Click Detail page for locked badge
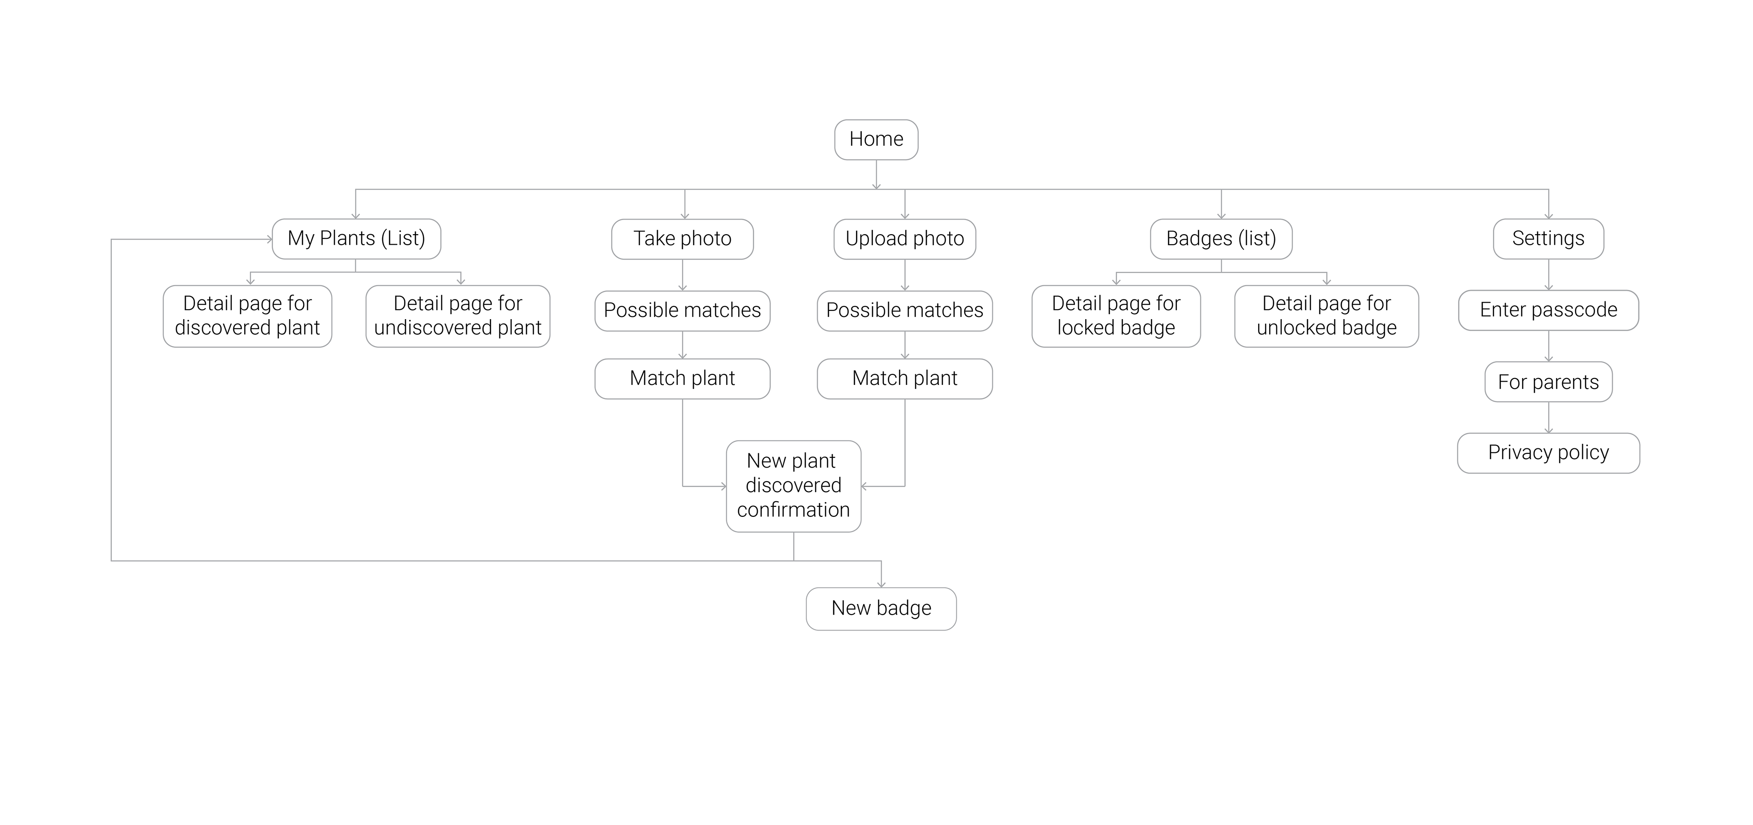Viewport: 1753px width, 825px height. tap(1115, 316)
